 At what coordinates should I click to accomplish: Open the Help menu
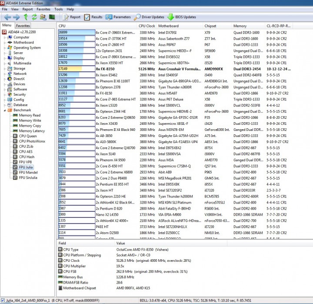coord(70,9)
